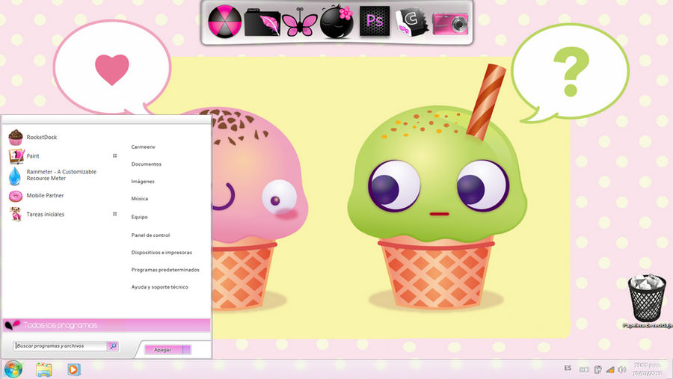Click the Rainmeter water drop icon
Viewport: 673px width, 379px height.
(15, 176)
